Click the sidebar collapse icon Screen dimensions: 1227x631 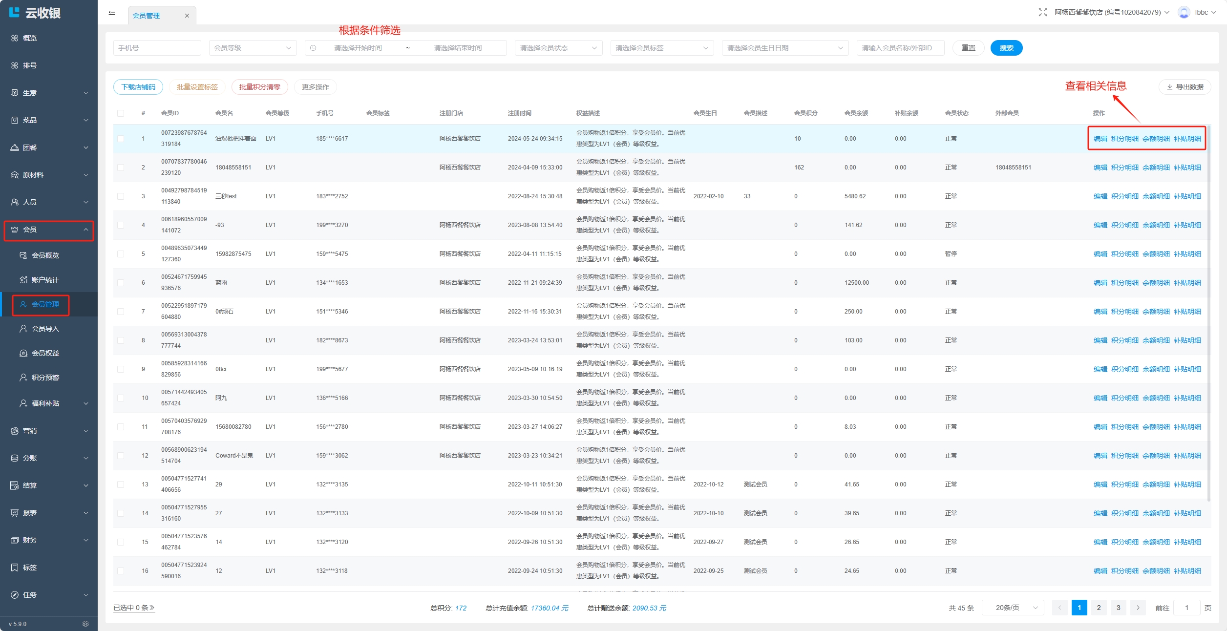coord(112,12)
